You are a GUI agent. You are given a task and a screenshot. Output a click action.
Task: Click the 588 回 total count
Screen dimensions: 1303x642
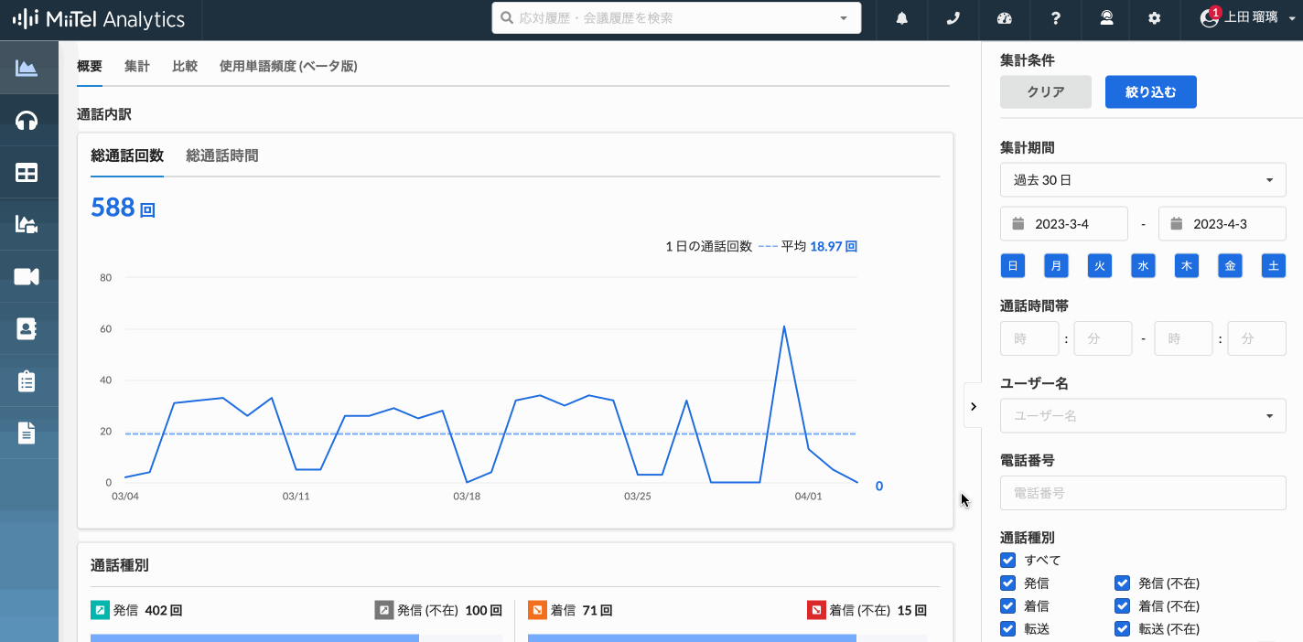(x=123, y=209)
